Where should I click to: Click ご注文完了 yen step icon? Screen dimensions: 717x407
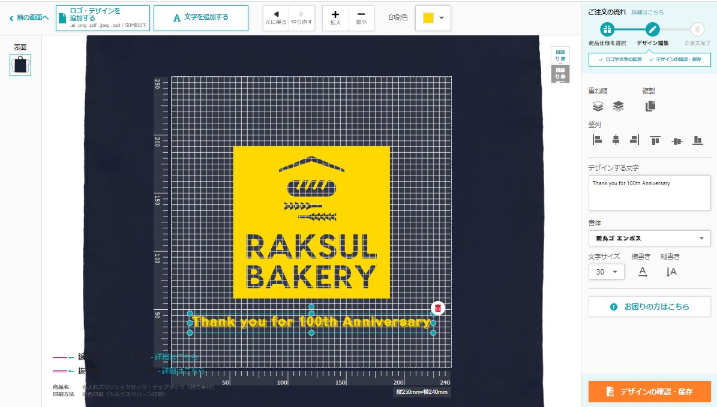(697, 30)
